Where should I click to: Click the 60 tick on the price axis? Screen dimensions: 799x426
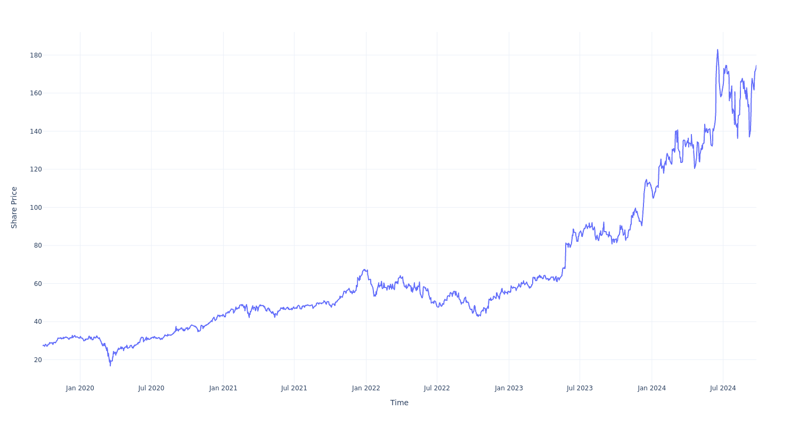click(38, 284)
